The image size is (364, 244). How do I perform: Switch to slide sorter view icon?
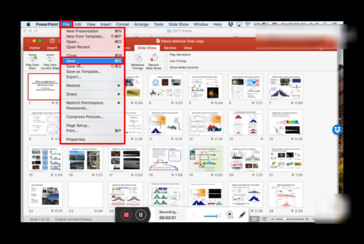tap(254, 219)
